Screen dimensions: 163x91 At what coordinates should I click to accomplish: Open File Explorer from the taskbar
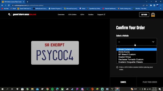pyautogui.click(x=32, y=89)
